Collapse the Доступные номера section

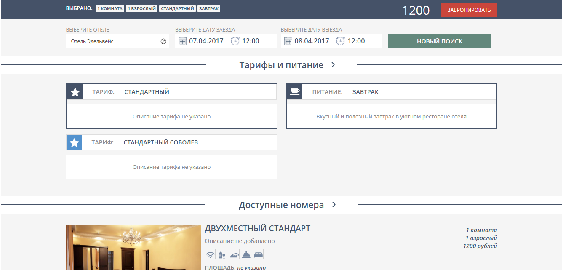coord(334,205)
